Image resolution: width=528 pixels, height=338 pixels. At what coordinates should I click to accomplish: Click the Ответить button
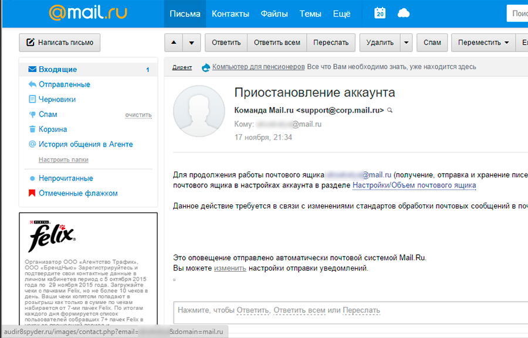[226, 42]
